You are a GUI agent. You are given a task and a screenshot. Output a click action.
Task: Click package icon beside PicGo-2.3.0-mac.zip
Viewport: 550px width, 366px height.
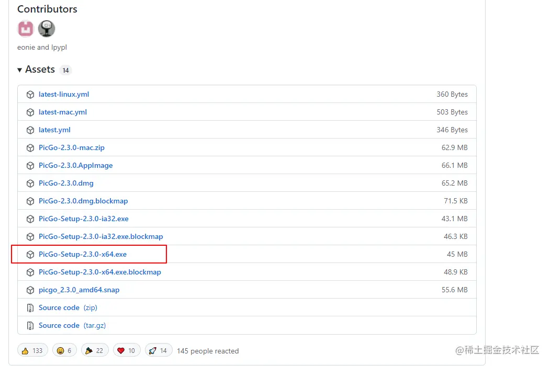pyautogui.click(x=30, y=148)
